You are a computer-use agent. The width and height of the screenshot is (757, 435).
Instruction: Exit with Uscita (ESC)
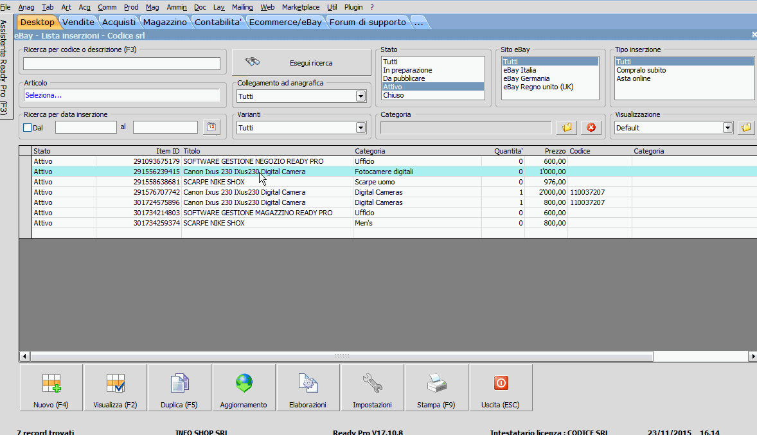click(501, 387)
